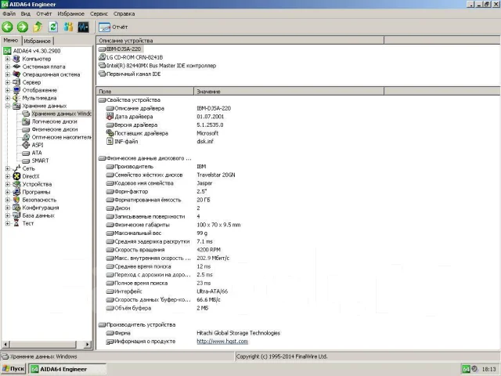The width and height of the screenshot is (501, 376).
Task: Select the Первичный канал IDE device
Action: point(133,74)
